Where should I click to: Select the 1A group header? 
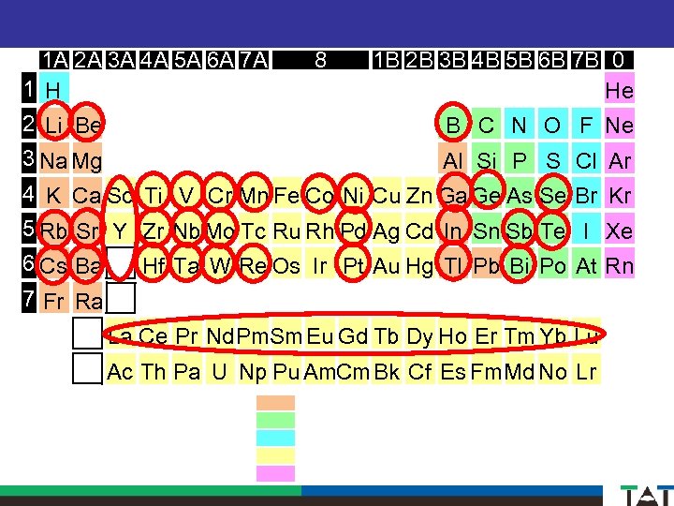pyautogui.click(x=54, y=60)
